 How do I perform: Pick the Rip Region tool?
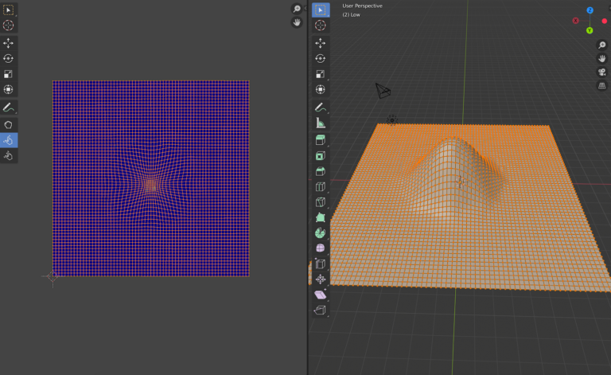321,311
